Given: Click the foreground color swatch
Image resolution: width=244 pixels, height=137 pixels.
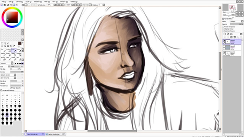Looking at the screenshot, I should tap(20, 43).
